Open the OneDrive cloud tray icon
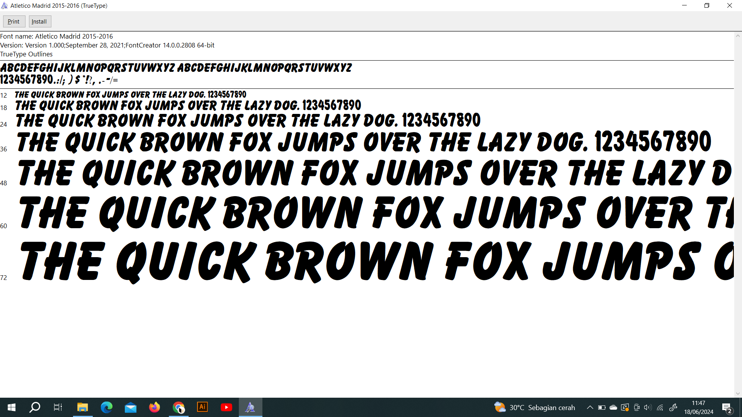Screen dimensions: 742x417 point(613,407)
